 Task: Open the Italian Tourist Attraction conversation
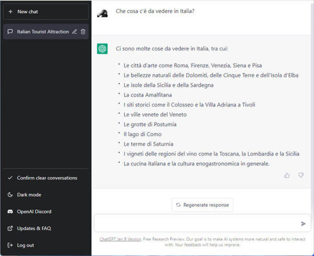tap(42, 32)
